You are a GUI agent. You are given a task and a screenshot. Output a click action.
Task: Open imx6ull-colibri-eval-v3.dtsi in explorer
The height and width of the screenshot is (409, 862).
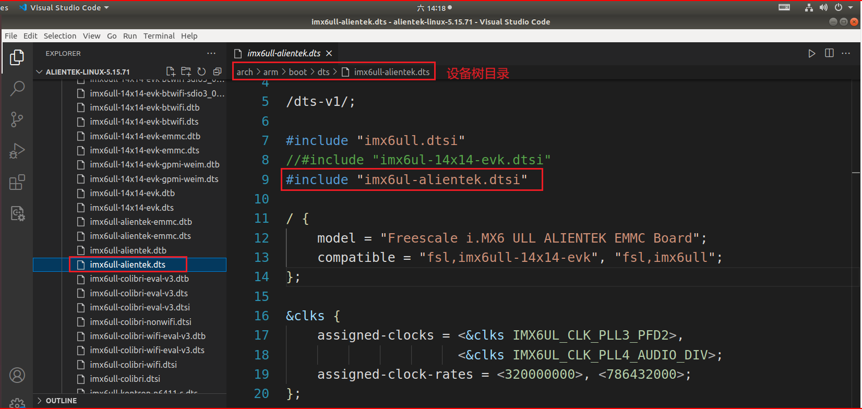coord(140,307)
